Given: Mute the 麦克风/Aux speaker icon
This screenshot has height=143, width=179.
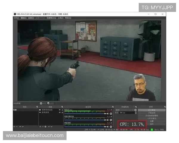Looking at the screenshot, I should point(108,114).
